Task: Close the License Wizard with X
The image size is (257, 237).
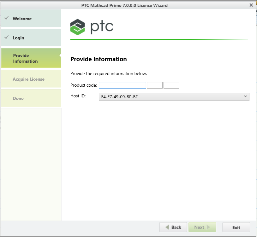Action: coord(251,5)
